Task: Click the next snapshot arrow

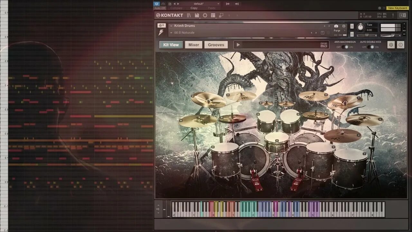Action: click(315, 33)
